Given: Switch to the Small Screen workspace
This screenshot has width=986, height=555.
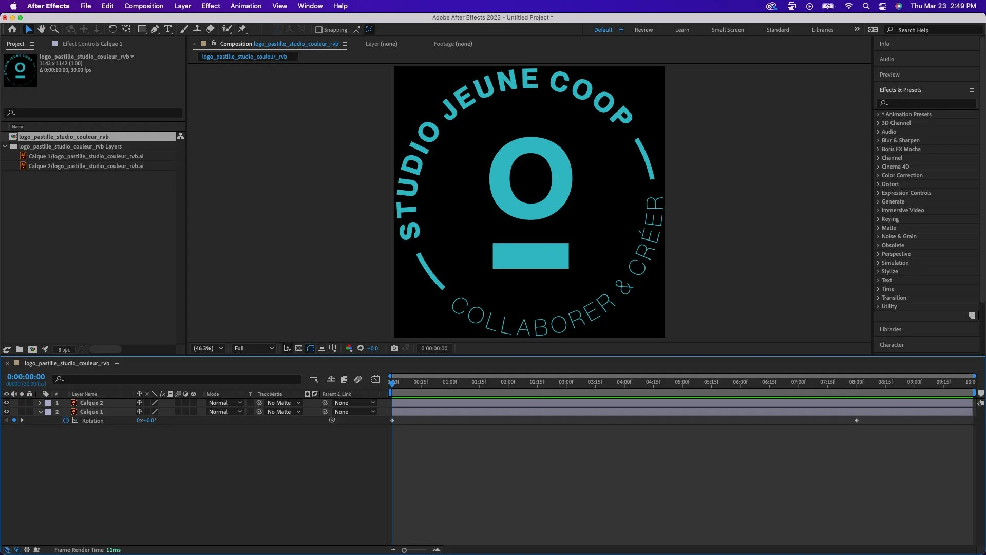Looking at the screenshot, I should (728, 30).
